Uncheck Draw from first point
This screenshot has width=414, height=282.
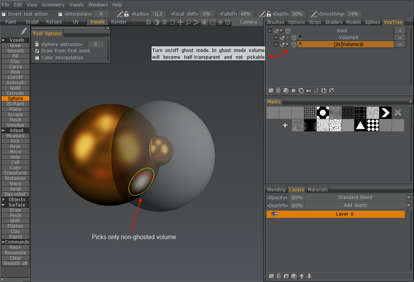coord(37,51)
